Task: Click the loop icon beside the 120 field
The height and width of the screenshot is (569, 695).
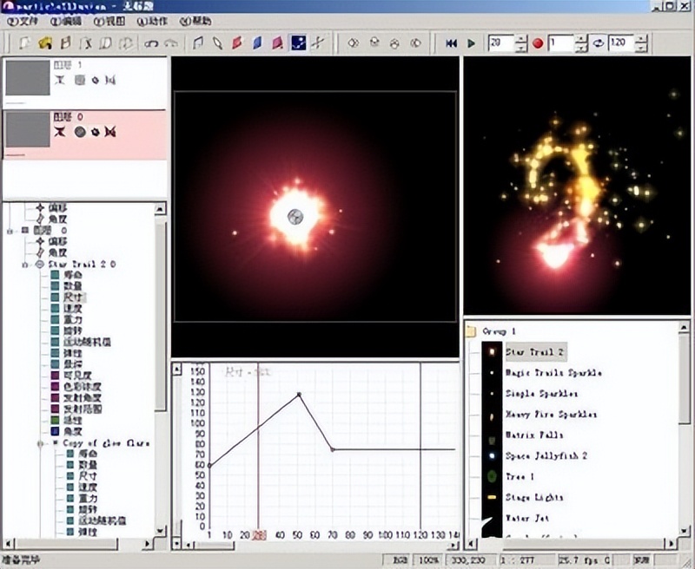Action: click(x=599, y=43)
